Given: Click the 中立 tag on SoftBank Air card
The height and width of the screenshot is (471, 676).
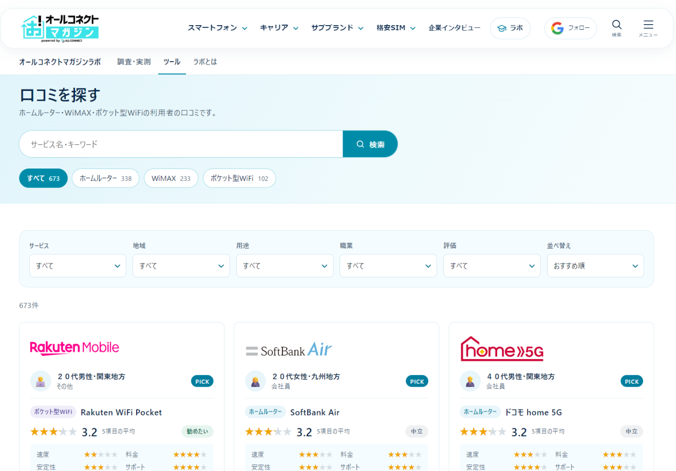Looking at the screenshot, I should [x=417, y=431].
